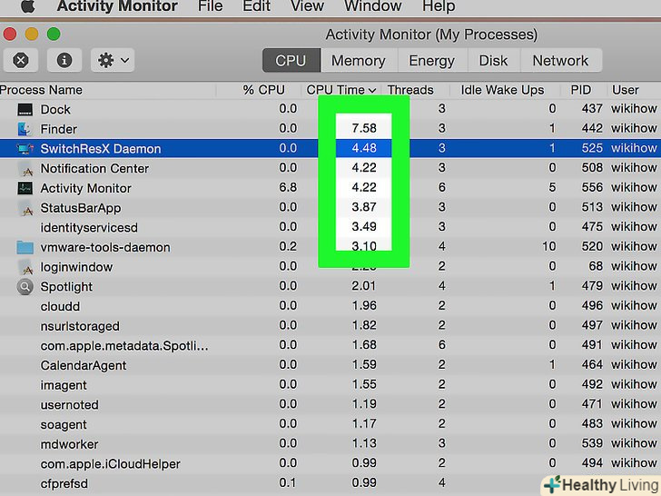This screenshot has height=496, width=661.
Task: Select the imagent process
Action: (64, 385)
